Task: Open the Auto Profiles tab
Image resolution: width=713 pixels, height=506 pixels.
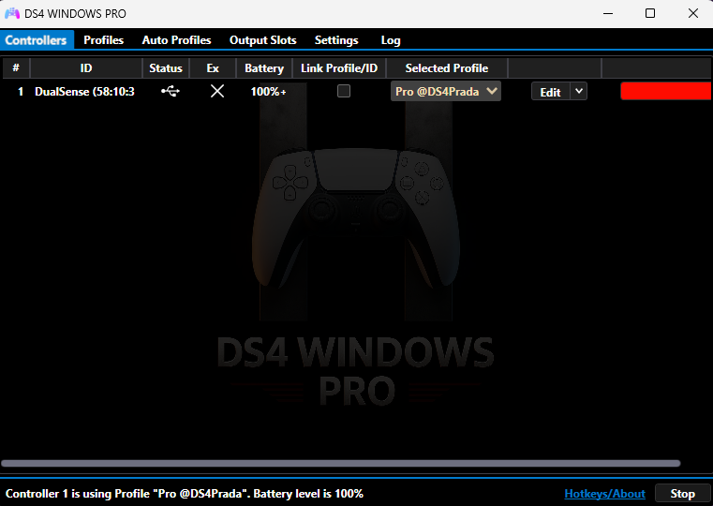Action: pyautogui.click(x=176, y=40)
